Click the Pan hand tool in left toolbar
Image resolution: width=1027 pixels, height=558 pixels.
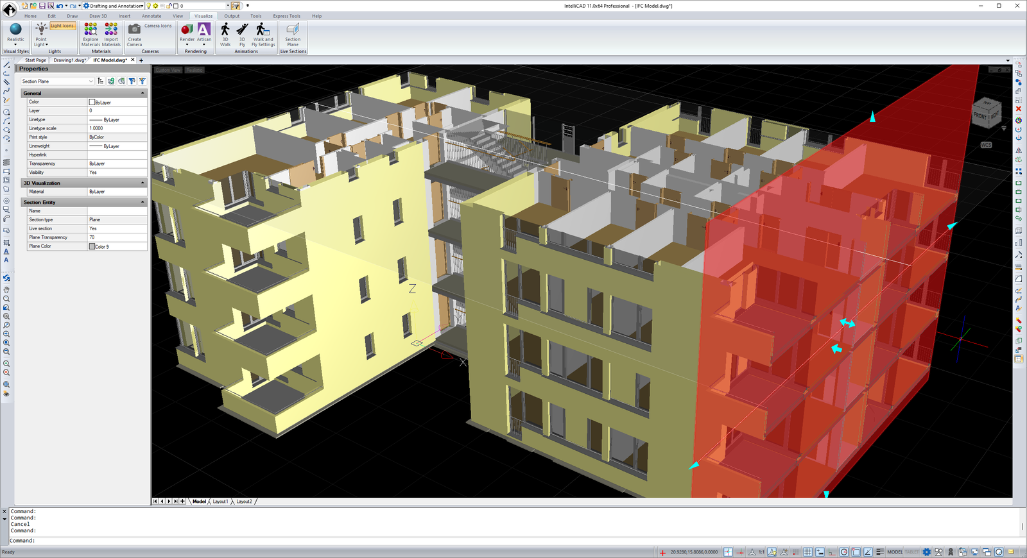point(6,290)
